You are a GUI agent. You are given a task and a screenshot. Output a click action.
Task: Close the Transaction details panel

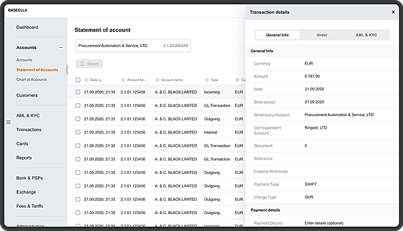[393, 12]
